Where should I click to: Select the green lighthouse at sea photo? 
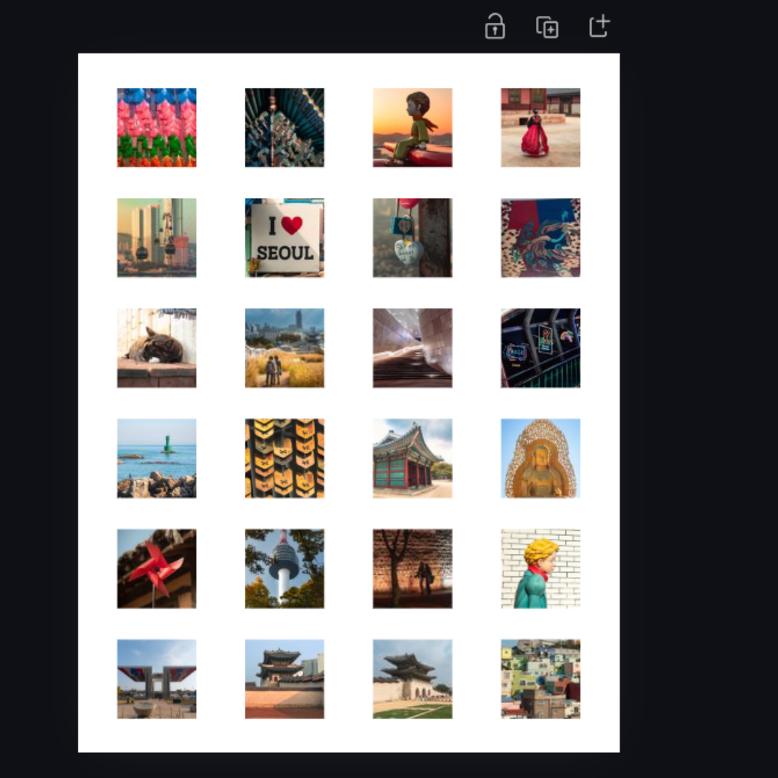tap(157, 458)
